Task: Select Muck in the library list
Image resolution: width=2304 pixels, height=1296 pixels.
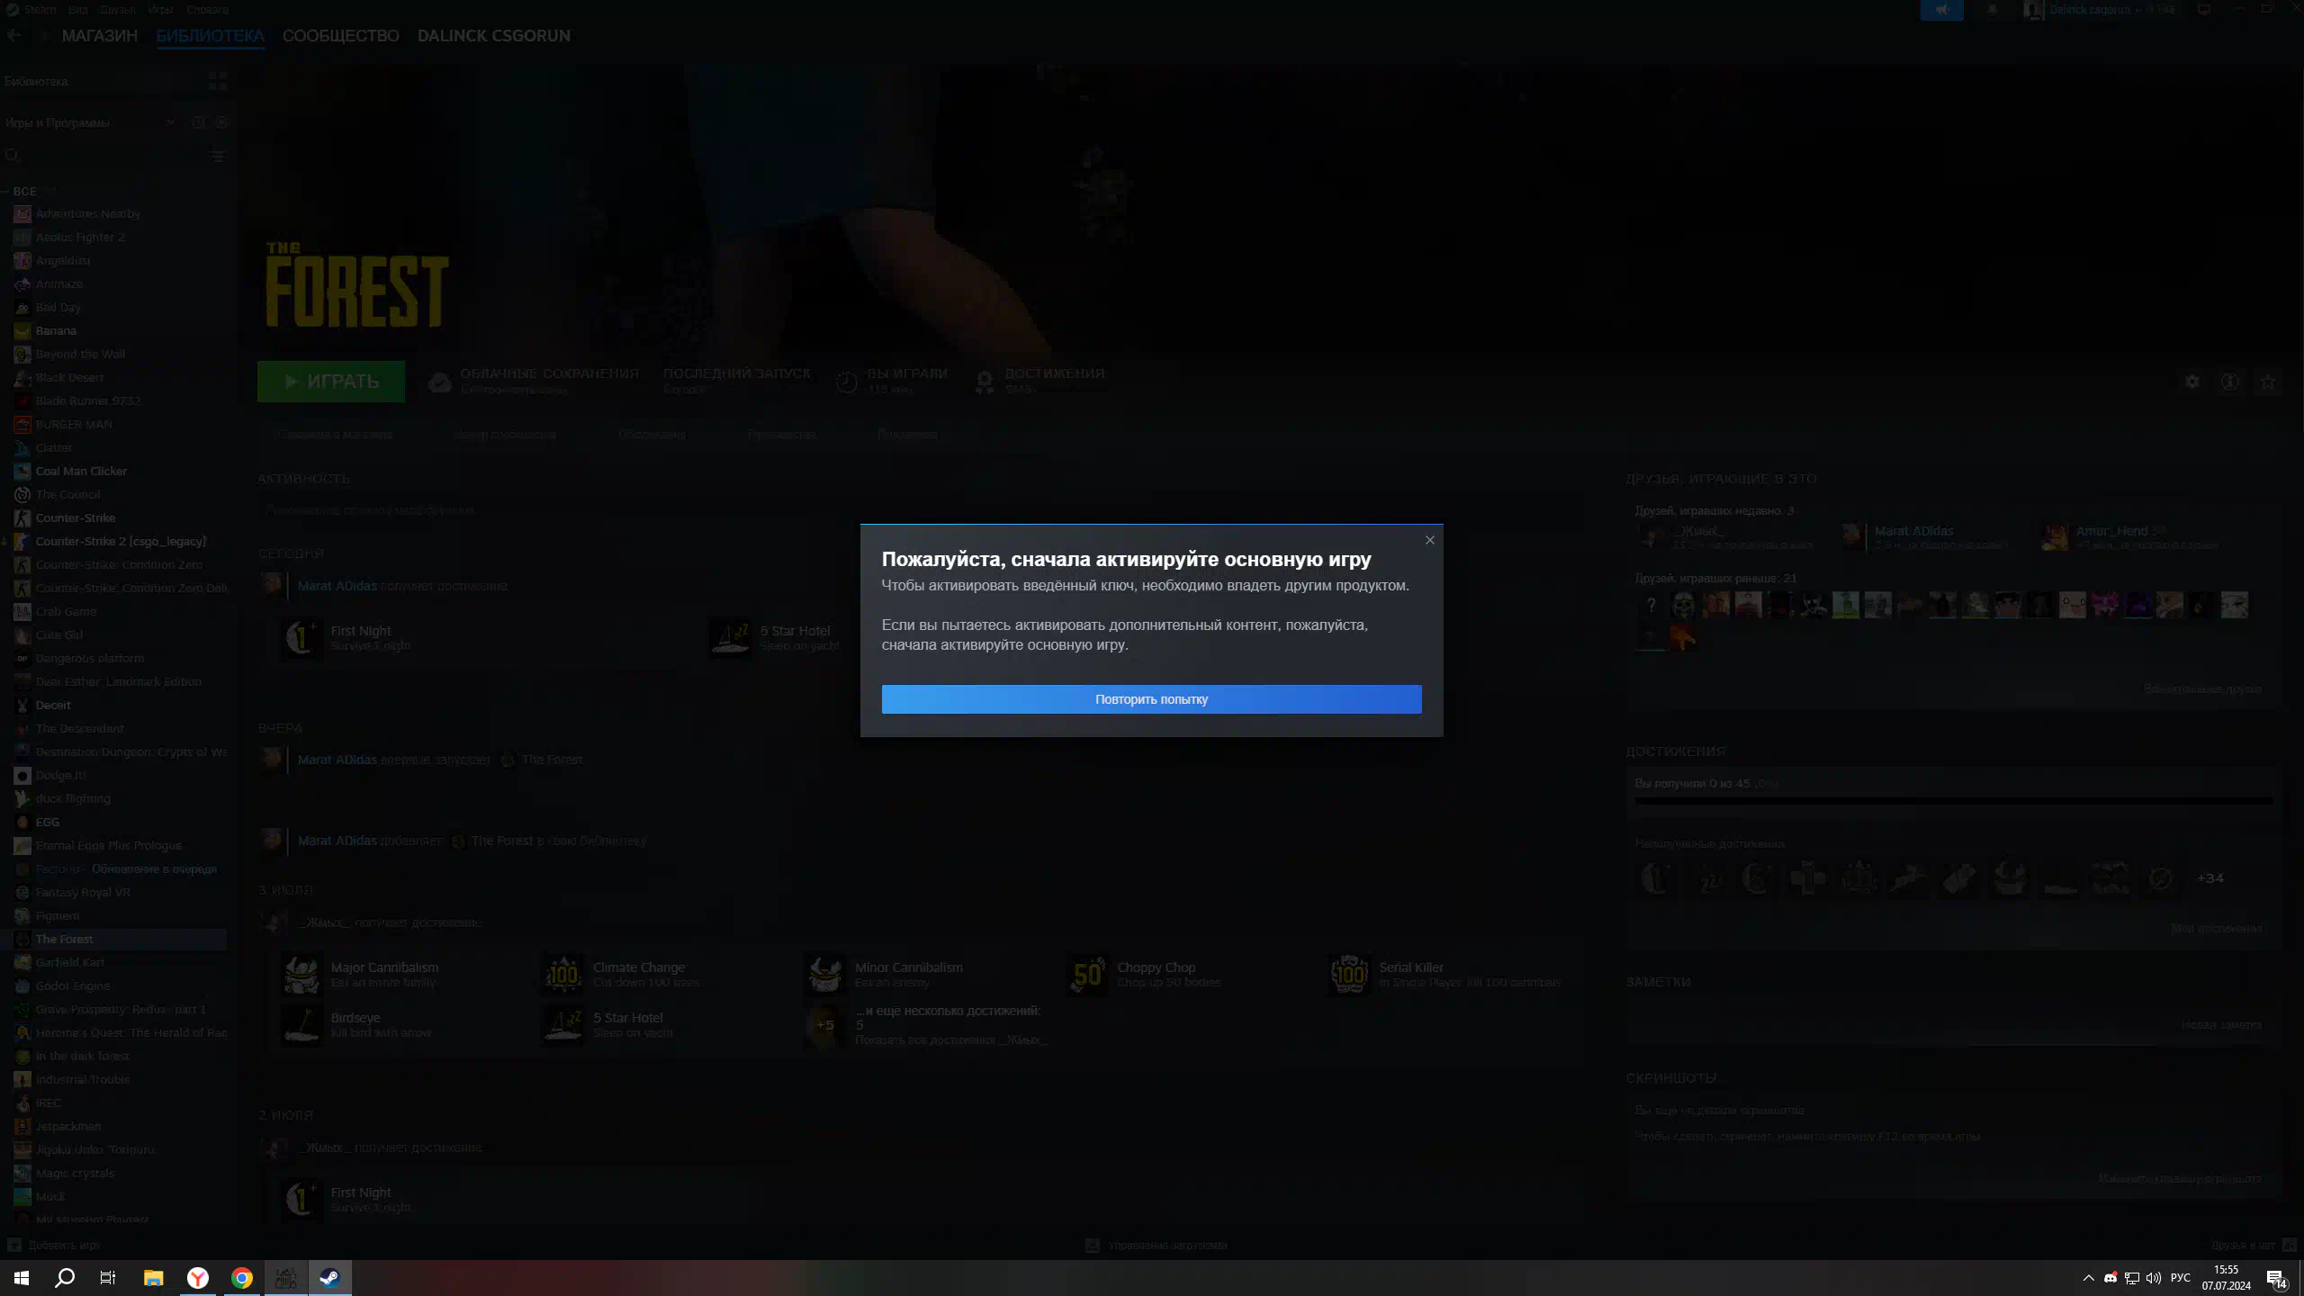Action: click(50, 1197)
